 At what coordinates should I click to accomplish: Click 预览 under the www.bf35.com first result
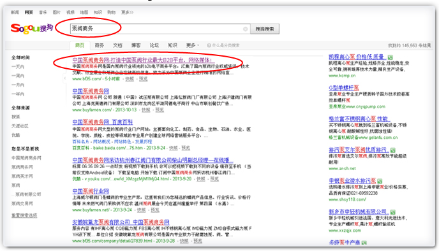pyautogui.click(x=143, y=79)
